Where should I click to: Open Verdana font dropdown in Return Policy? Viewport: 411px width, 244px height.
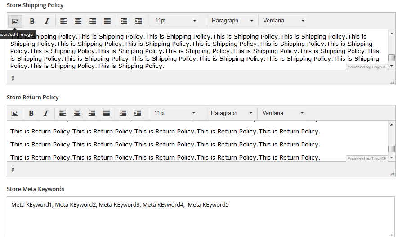pyautogui.click(x=282, y=113)
